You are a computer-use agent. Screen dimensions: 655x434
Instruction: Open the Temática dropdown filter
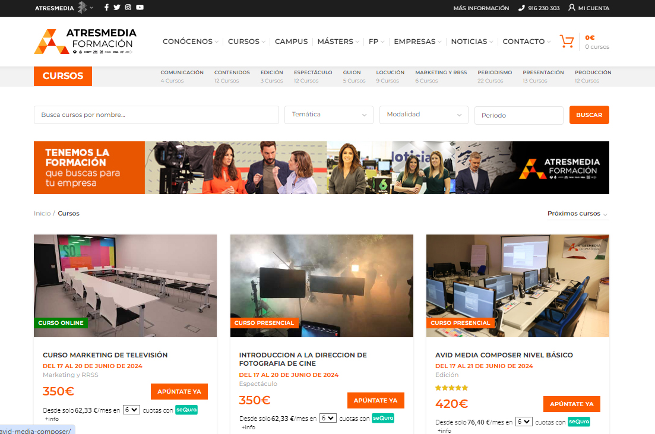[329, 115]
